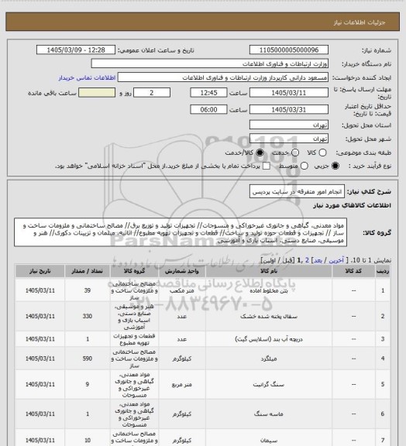
Task: Click quantity 9 in the سنگ گرانیت row
Action: pos(87,384)
